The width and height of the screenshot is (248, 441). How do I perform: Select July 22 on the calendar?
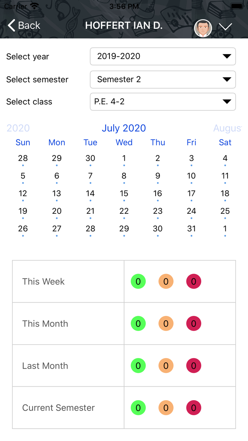coord(124,211)
